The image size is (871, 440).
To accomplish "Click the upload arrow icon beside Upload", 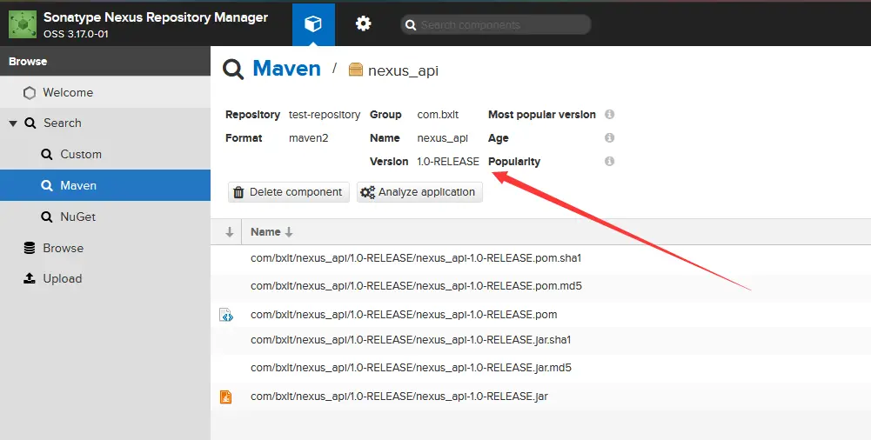I will (x=30, y=278).
